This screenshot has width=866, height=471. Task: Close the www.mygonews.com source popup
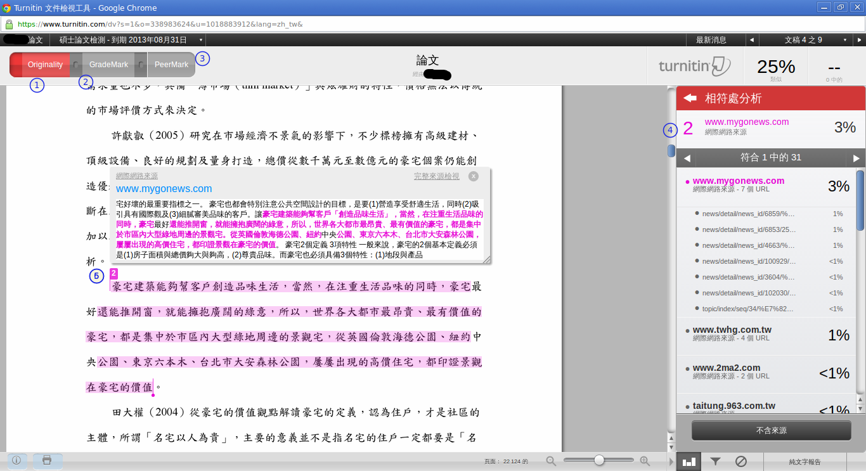[x=473, y=176]
